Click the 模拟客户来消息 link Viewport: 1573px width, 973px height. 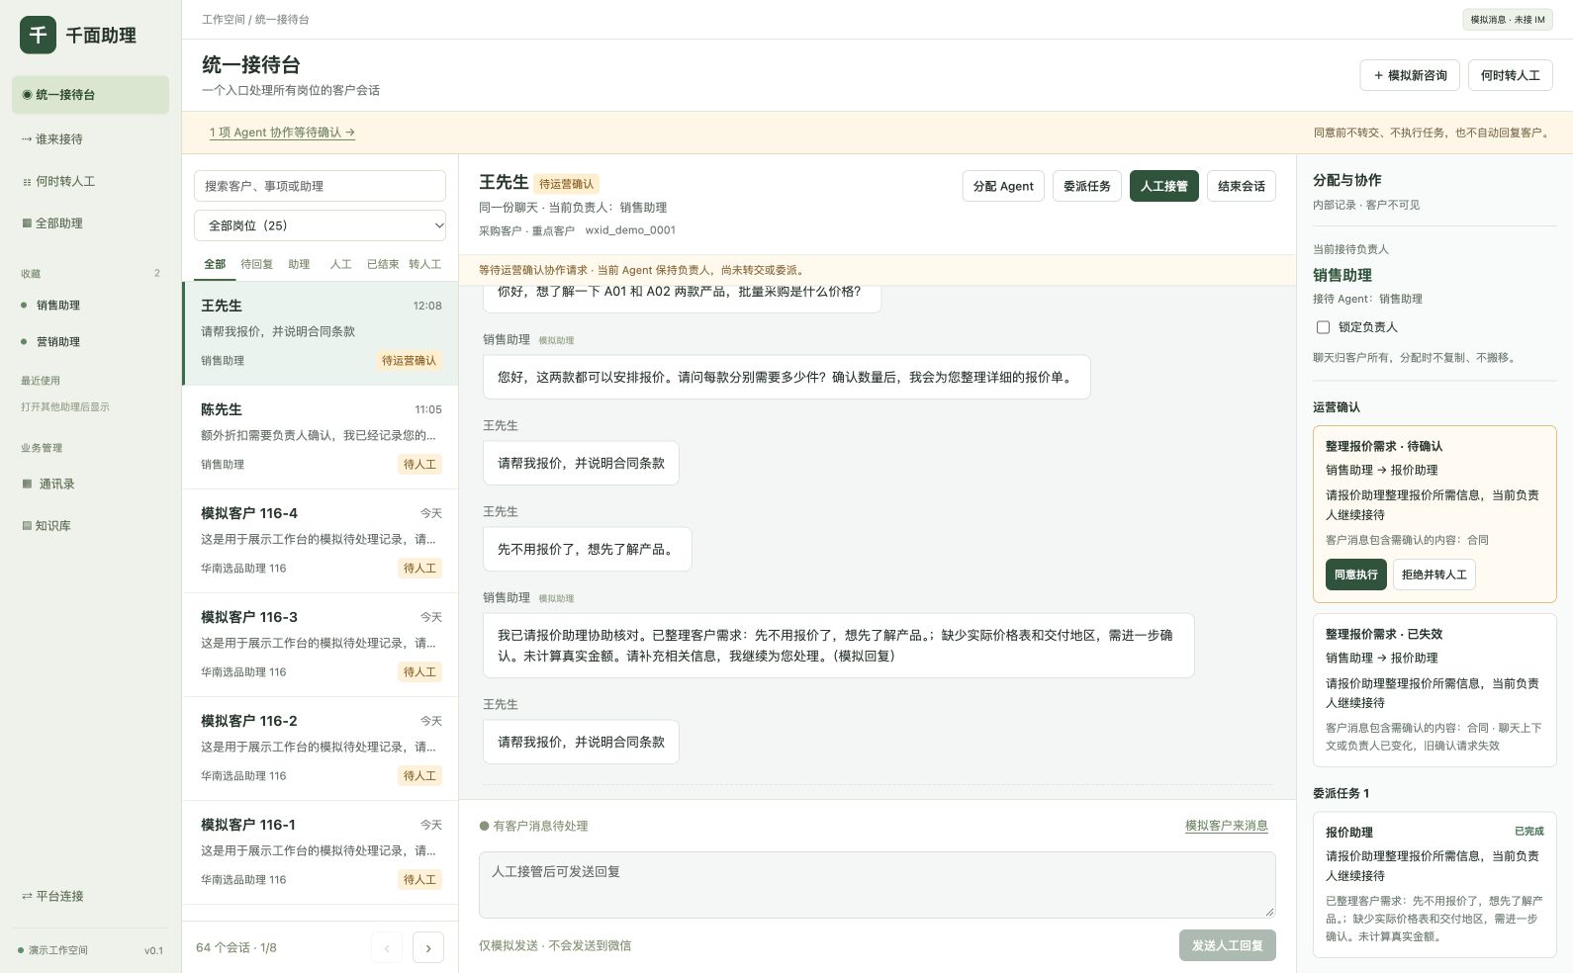(x=1226, y=826)
